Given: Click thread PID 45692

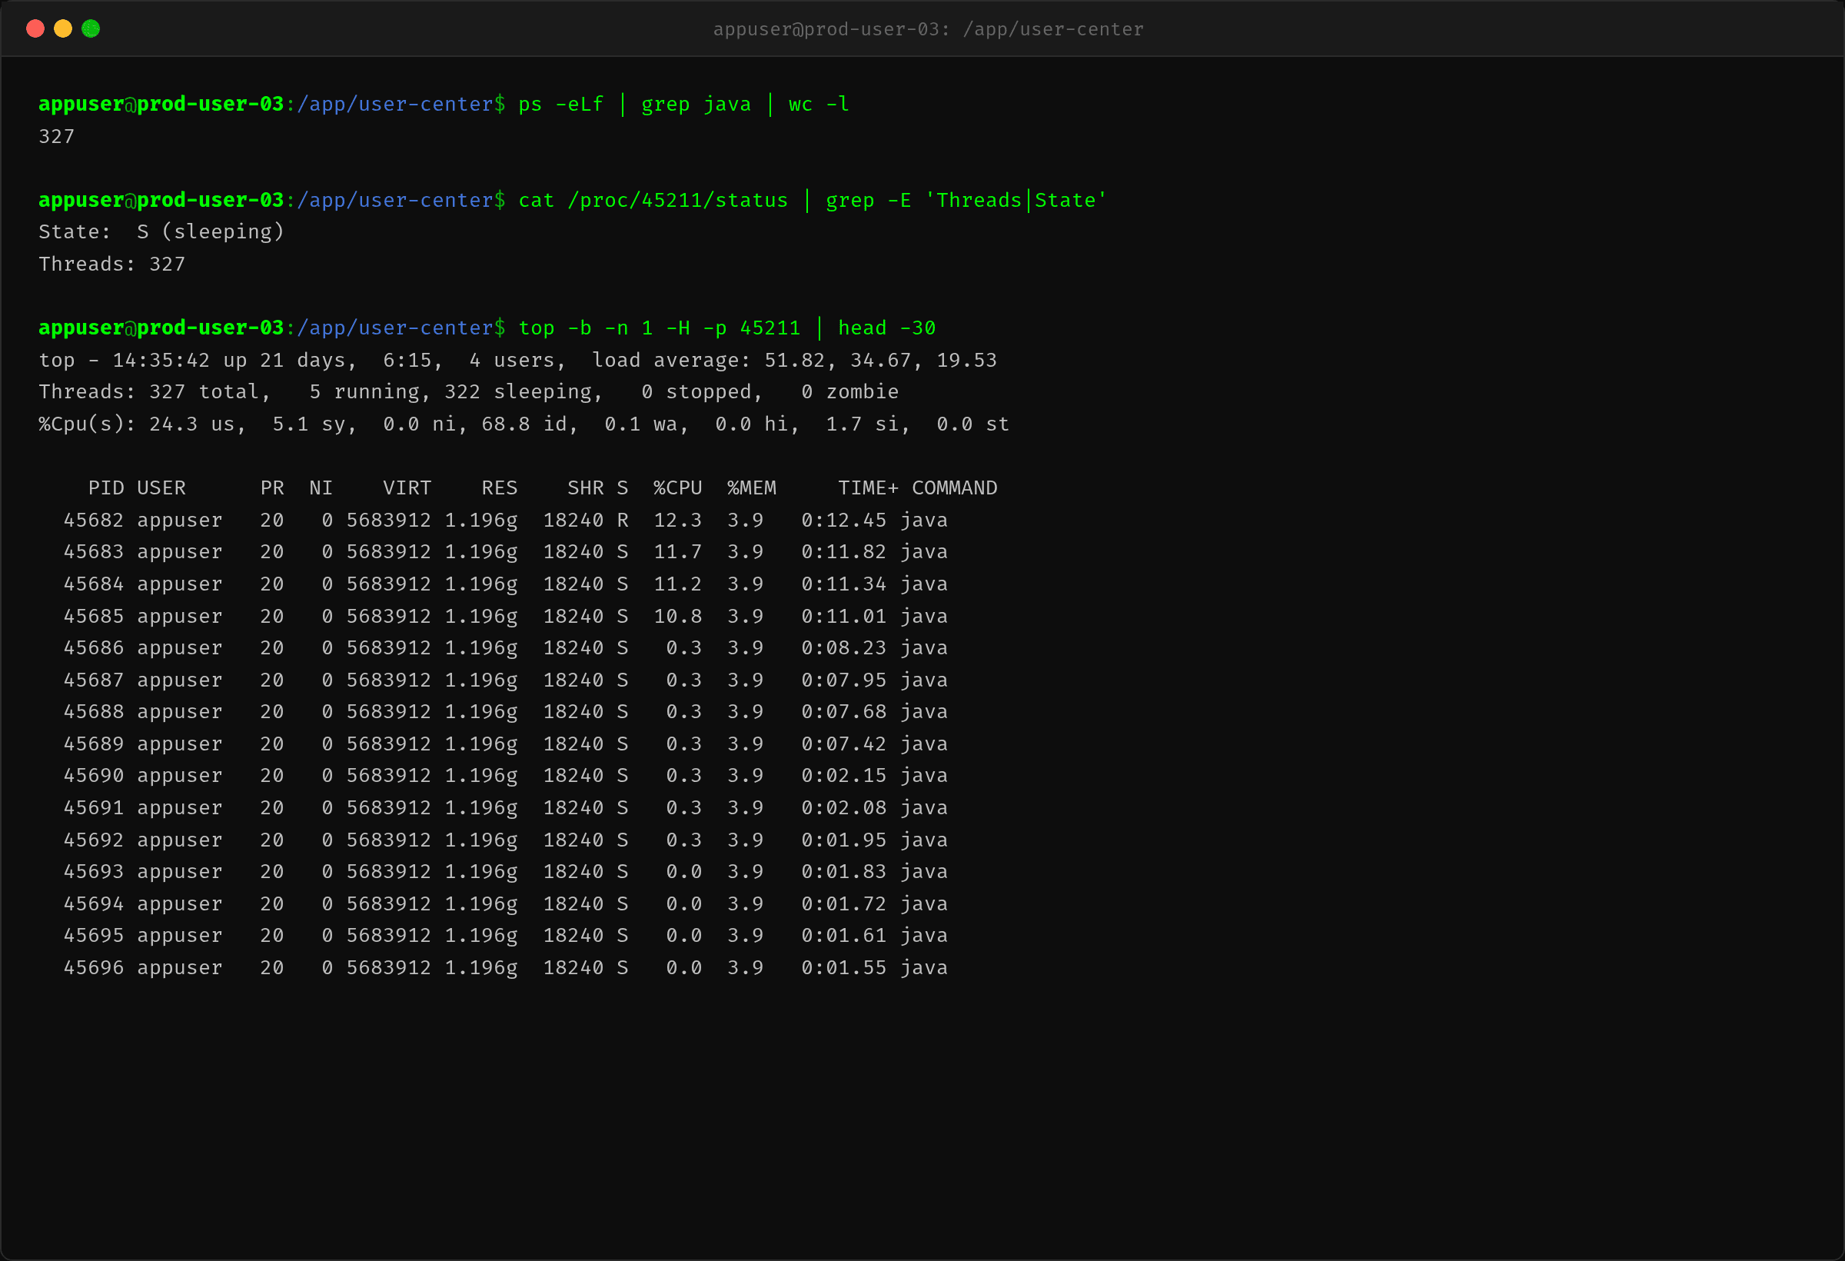Looking at the screenshot, I should coord(94,840).
